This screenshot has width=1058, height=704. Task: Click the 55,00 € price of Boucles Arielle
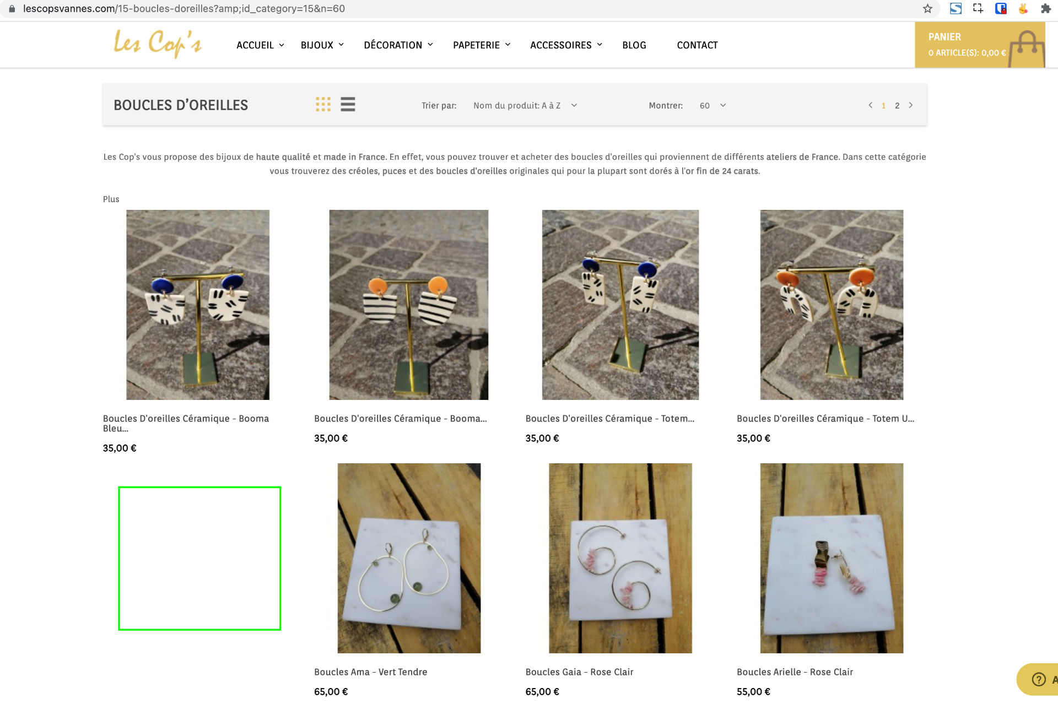point(753,692)
